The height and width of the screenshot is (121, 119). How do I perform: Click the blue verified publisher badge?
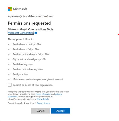tap(36, 33)
